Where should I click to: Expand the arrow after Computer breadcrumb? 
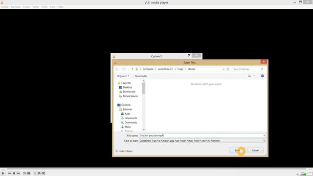(x=156, y=69)
